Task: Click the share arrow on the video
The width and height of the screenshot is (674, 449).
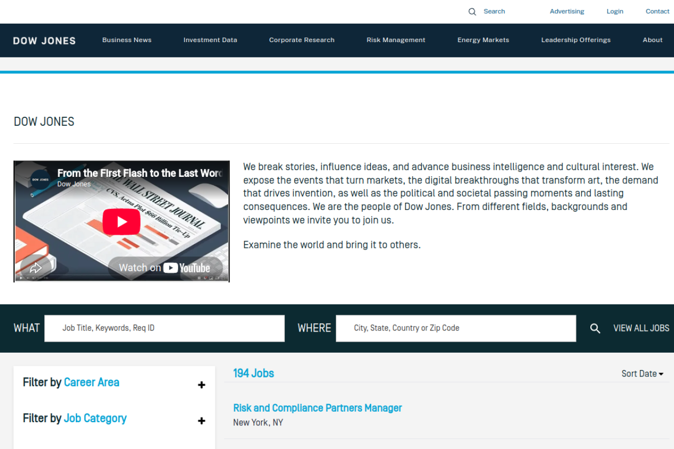Action: click(x=36, y=267)
